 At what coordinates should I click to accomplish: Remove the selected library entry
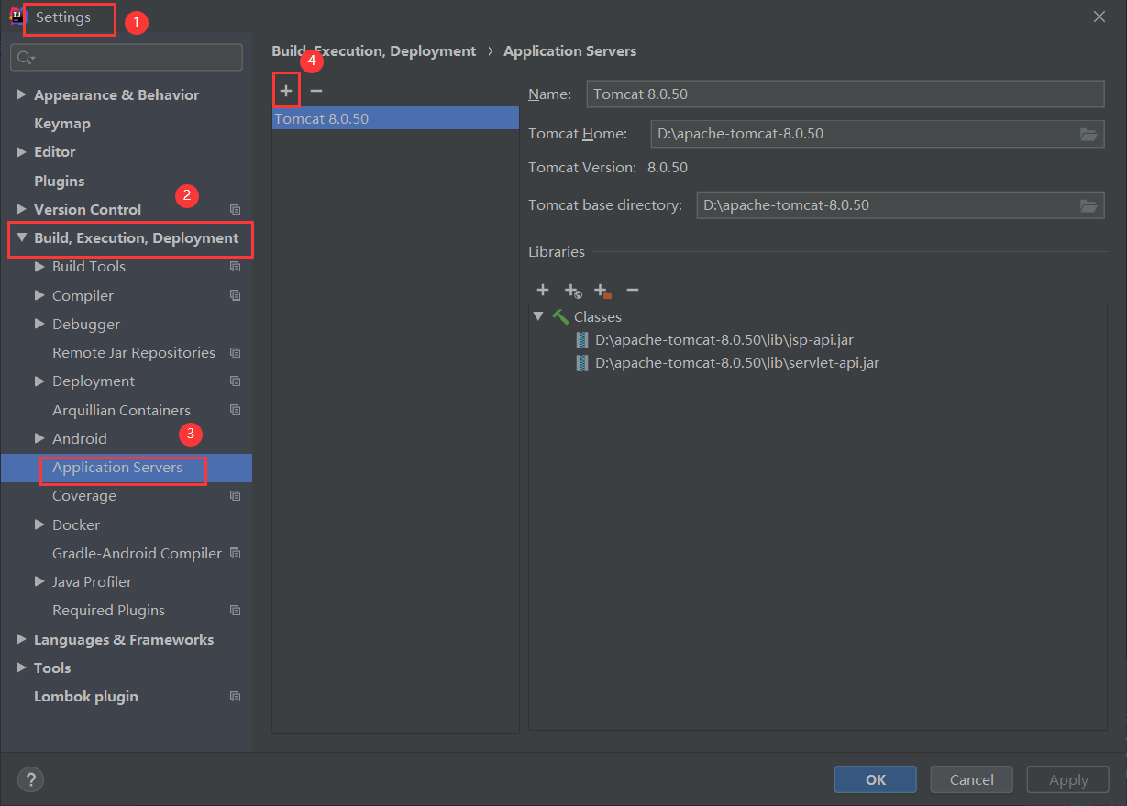tap(633, 290)
